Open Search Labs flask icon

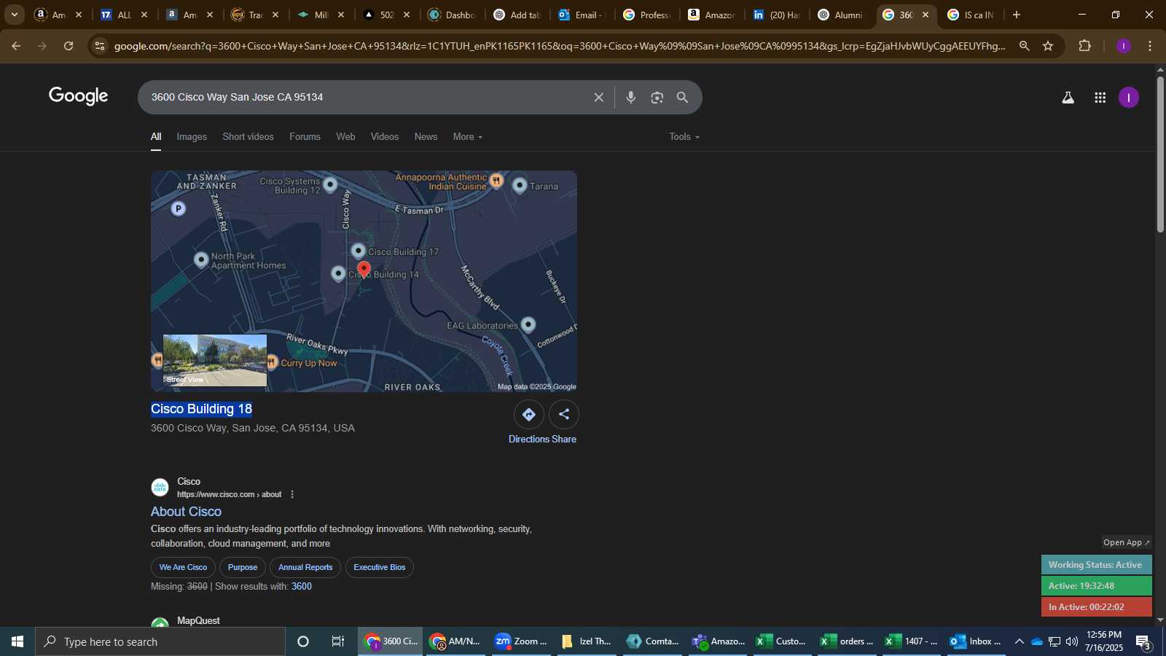pyautogui.click(x=1068, y=97)
